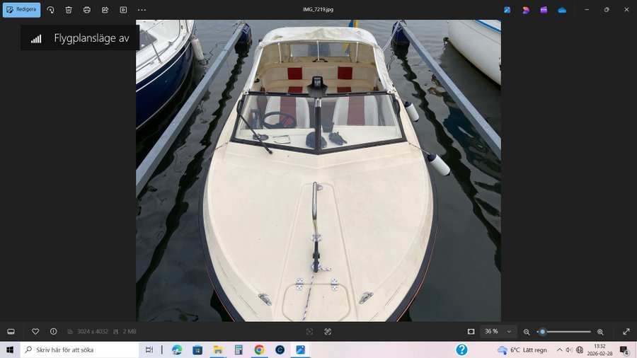Open the OneDrive cloud icon
The height and width of the screenshot is (358, 637).
(562, 10)
